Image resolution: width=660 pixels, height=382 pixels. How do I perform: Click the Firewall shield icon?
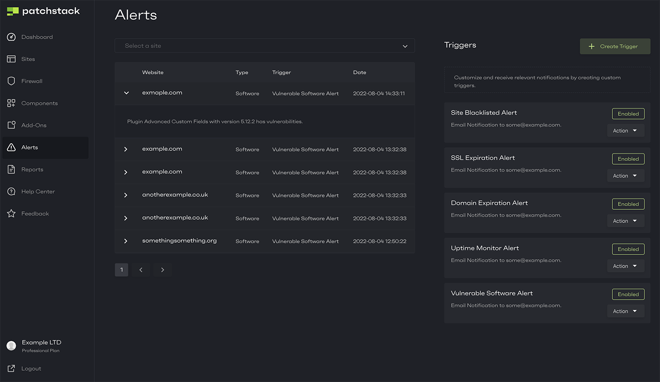[11, 81]
